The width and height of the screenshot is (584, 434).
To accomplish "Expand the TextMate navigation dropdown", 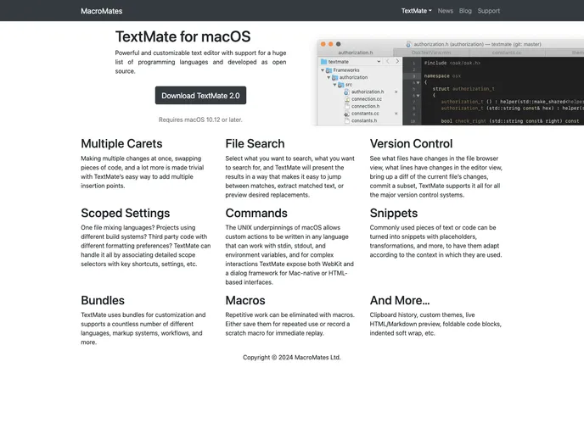I will pyautogui.click(x=417, y=11).
